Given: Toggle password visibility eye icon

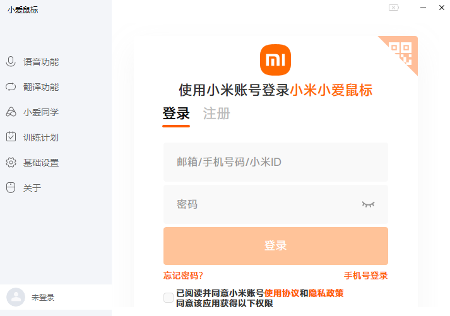Looking at the screenshot, I should point(368,204).
